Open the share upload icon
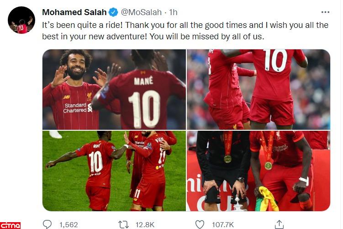Image resolution: width=343 pixels, height=229 pixels. click(x=279, y=224)
